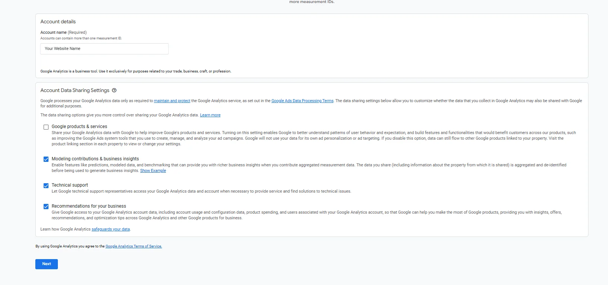Click the 'Technical support' label text

click(x=70, y=185)
